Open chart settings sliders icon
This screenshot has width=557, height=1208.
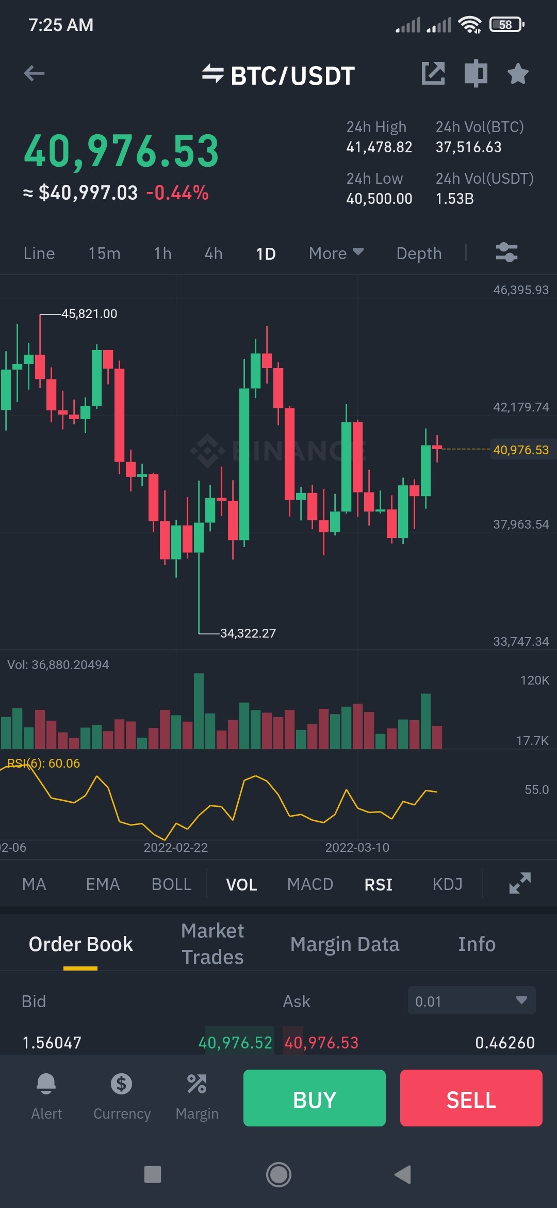click(x=506, y=253)
